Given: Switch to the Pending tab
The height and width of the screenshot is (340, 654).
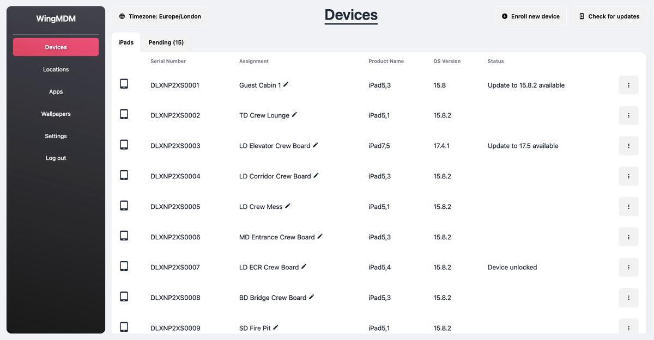Looking at the screenshot, I should pos(166,42).
